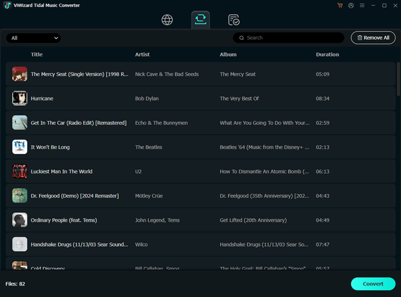The height and width of the screenshot is (297, 401).
Task: Open the hamburger menu
Action: coord(362,5)
